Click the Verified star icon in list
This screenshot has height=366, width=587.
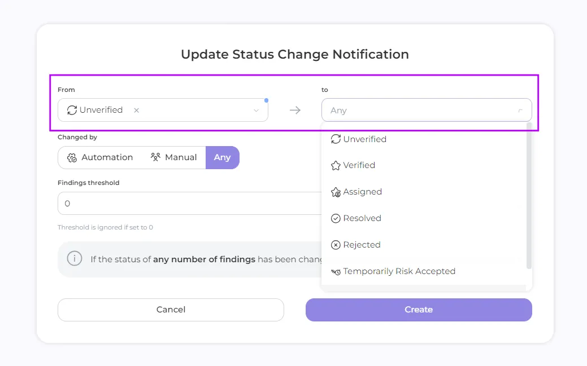point(336,166)
